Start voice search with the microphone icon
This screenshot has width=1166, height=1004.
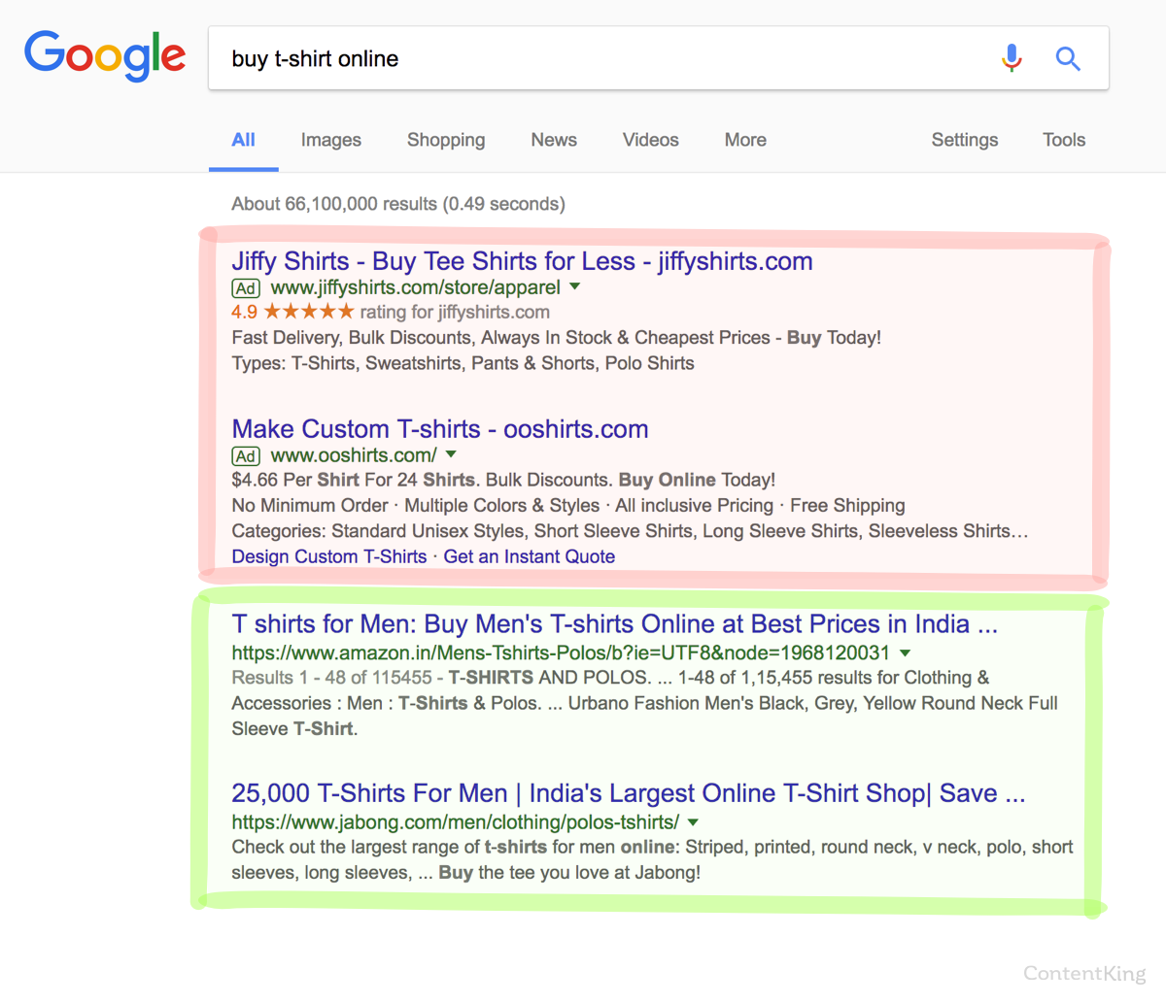click(x=1012, y=58)
